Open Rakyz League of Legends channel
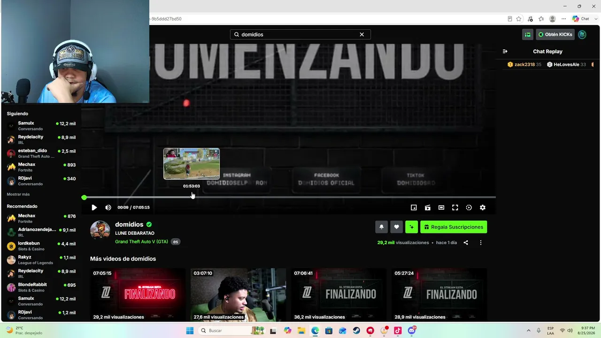Viewport: 601px width, 338px height. pos(41,260)
